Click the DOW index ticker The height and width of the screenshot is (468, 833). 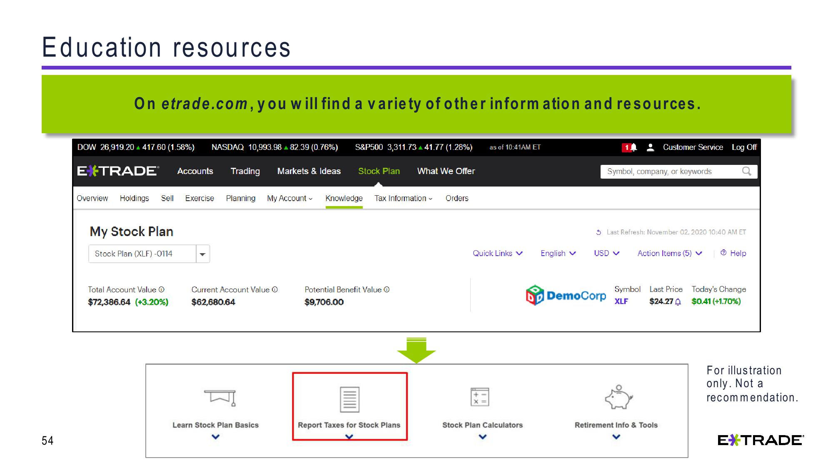[136, 147]
